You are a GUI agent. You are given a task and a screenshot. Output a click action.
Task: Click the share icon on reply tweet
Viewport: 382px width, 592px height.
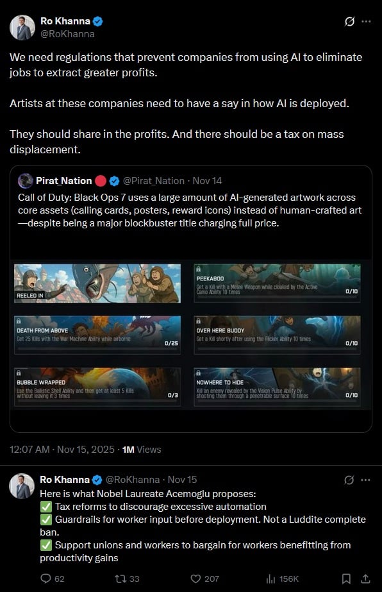click(x=365, y=579)
